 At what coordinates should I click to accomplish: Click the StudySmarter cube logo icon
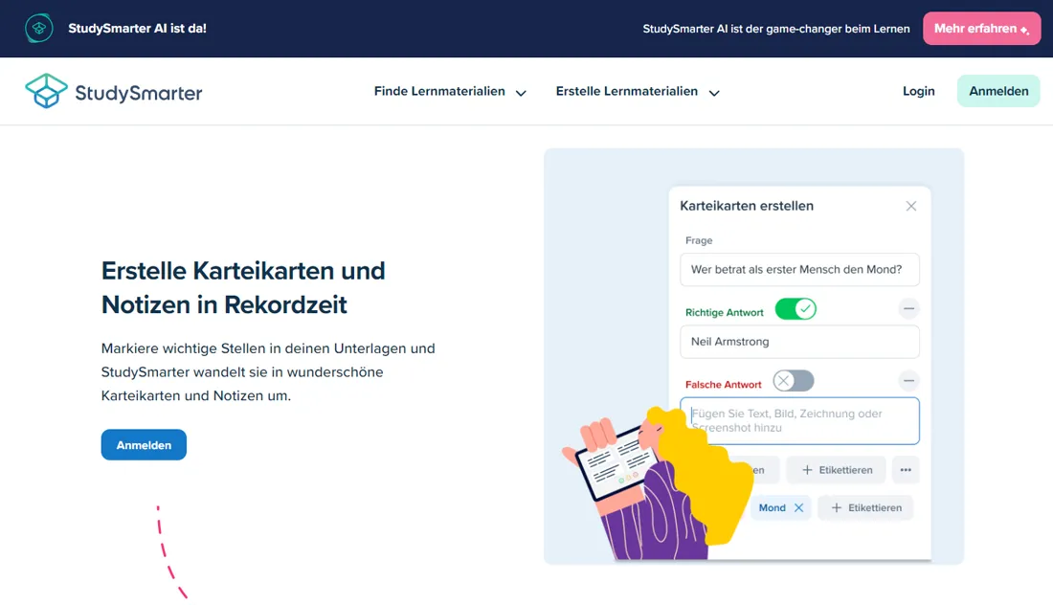(46, 91)
